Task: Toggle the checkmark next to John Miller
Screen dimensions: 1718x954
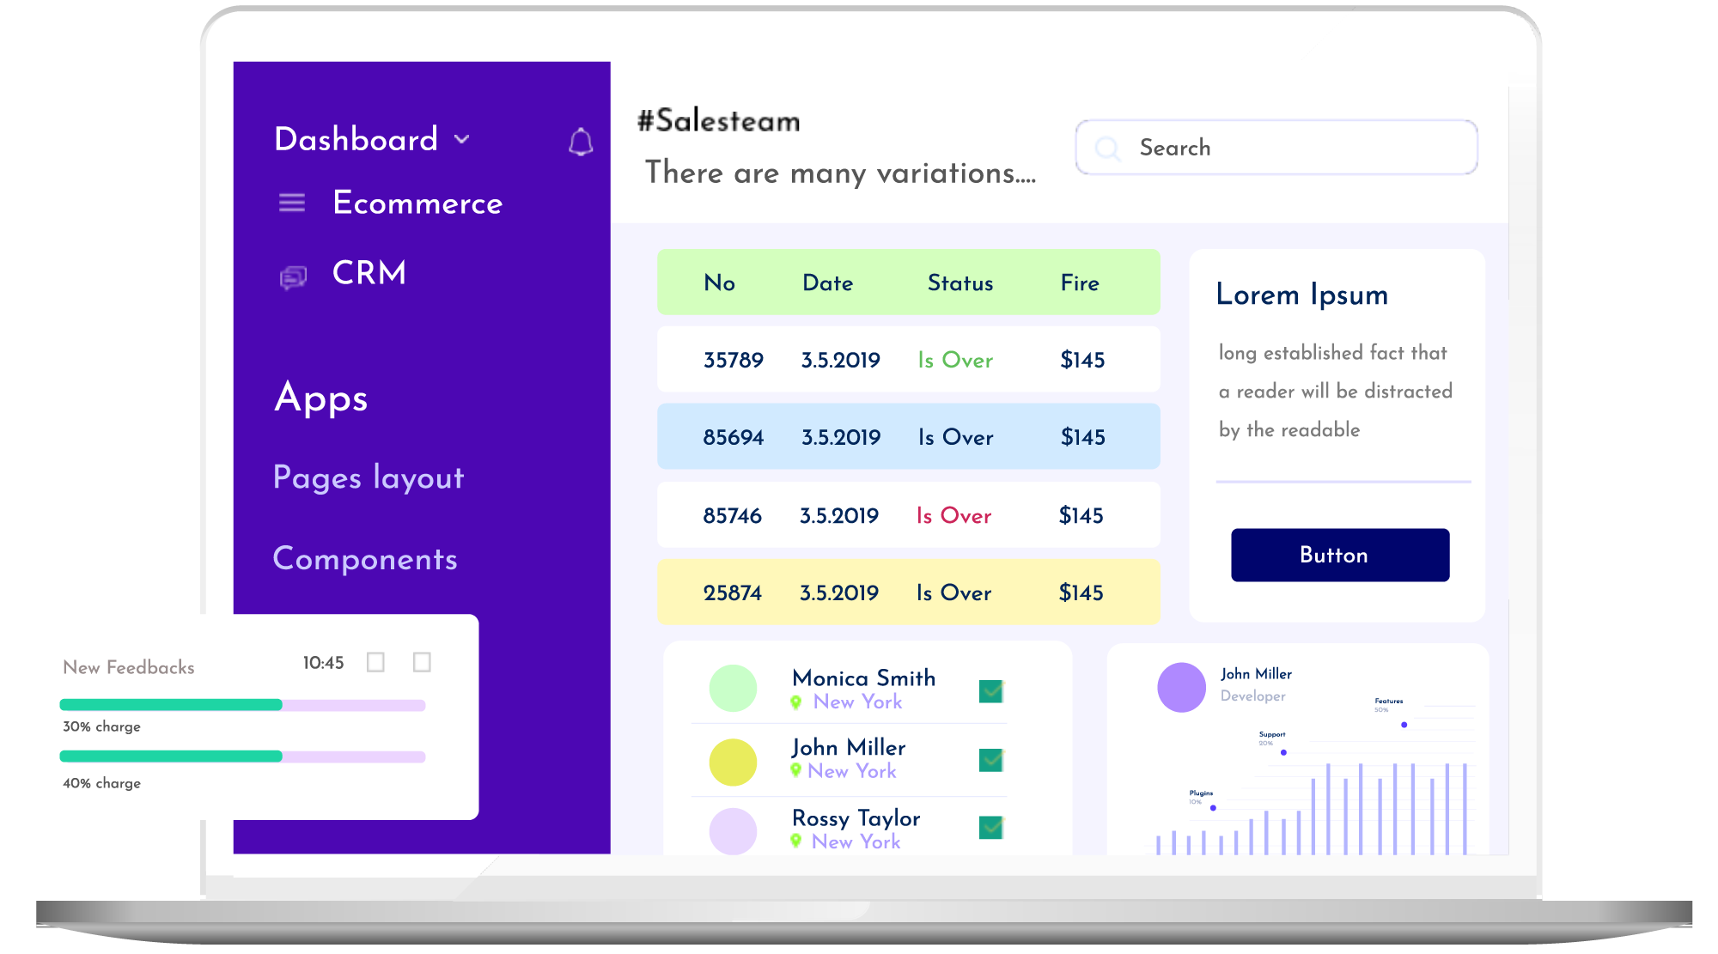Action: [x=990, y=759]
